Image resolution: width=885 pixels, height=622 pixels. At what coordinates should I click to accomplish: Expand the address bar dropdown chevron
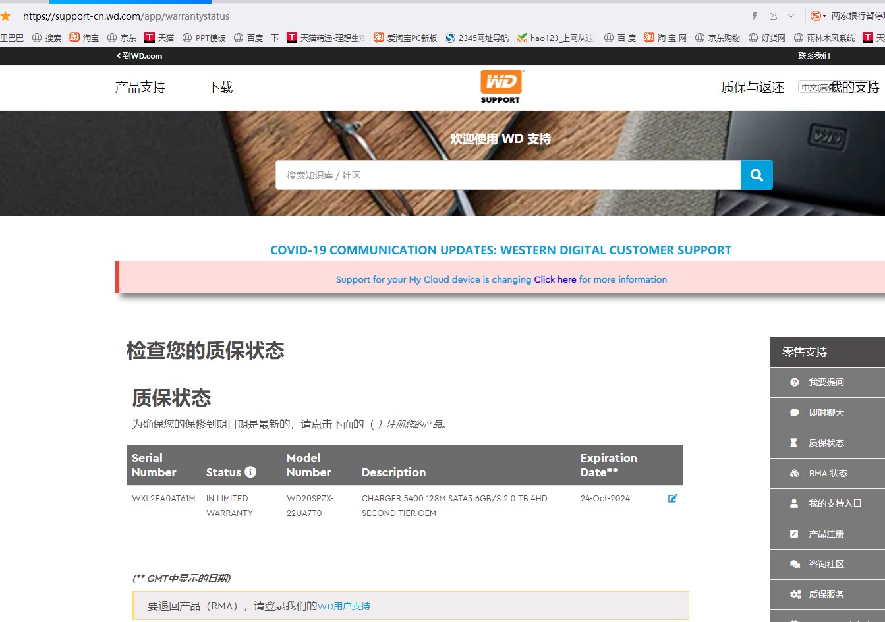[x=791, y=16]
